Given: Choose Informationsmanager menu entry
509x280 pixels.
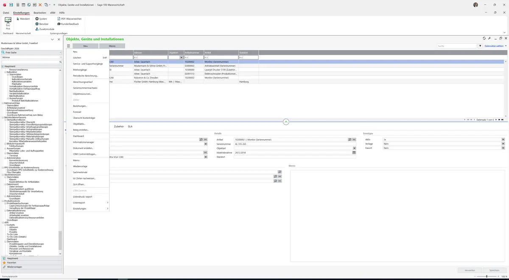Looking at the screenshot, I should [87, 142].
